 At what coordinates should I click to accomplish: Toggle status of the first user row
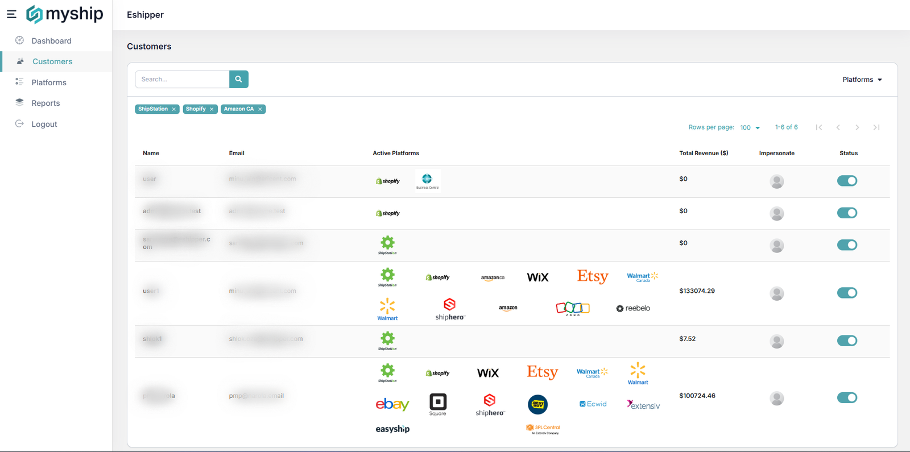847,181
